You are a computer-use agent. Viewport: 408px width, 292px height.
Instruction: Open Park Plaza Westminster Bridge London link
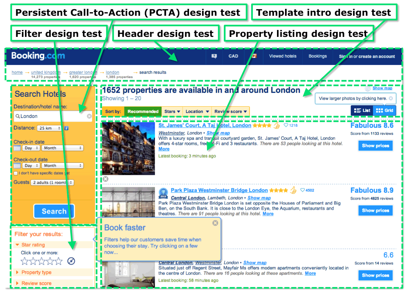pyautogui.click(x=219, y=190)
